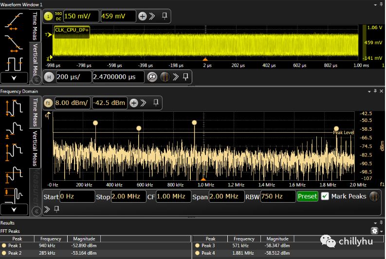The image size is (386, 259).
Task: Click the round icon beside Mark Peaks
Action: (374, 196)
